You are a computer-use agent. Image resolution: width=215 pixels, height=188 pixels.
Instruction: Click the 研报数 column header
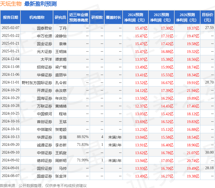(x=97, y=17)
